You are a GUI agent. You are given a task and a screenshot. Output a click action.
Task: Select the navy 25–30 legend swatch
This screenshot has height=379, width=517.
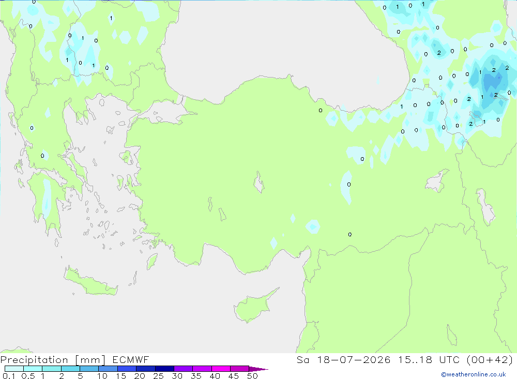pyautogui.click(x=164, y=369)
